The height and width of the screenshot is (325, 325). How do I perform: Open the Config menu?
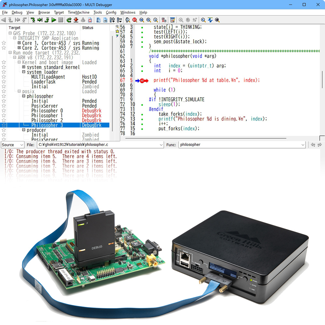coord(111,12)
